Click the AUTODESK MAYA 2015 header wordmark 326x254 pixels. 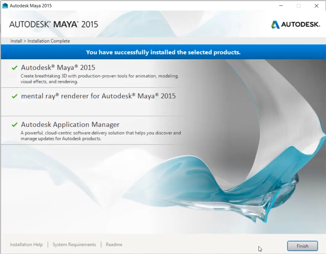pyautogui.click(x=54, y=24)
